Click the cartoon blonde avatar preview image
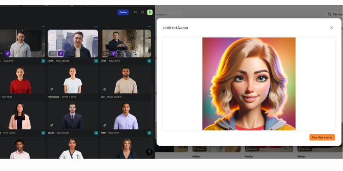Screen dimensions: 343x171 point(249,84)
